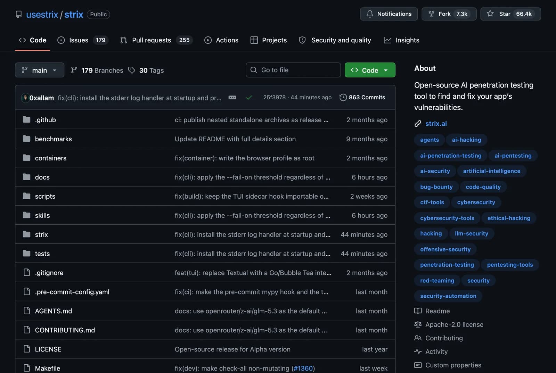Image resolution: width=556 pixels, height=373 pixels.
Task: Click the usestrix owner link
Action: coord(42,14)
